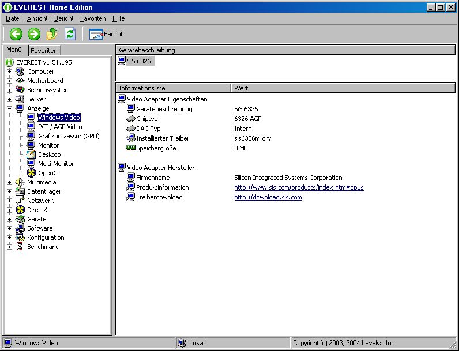
Task: Switch to the Menü tab
Action: point(14,50)
